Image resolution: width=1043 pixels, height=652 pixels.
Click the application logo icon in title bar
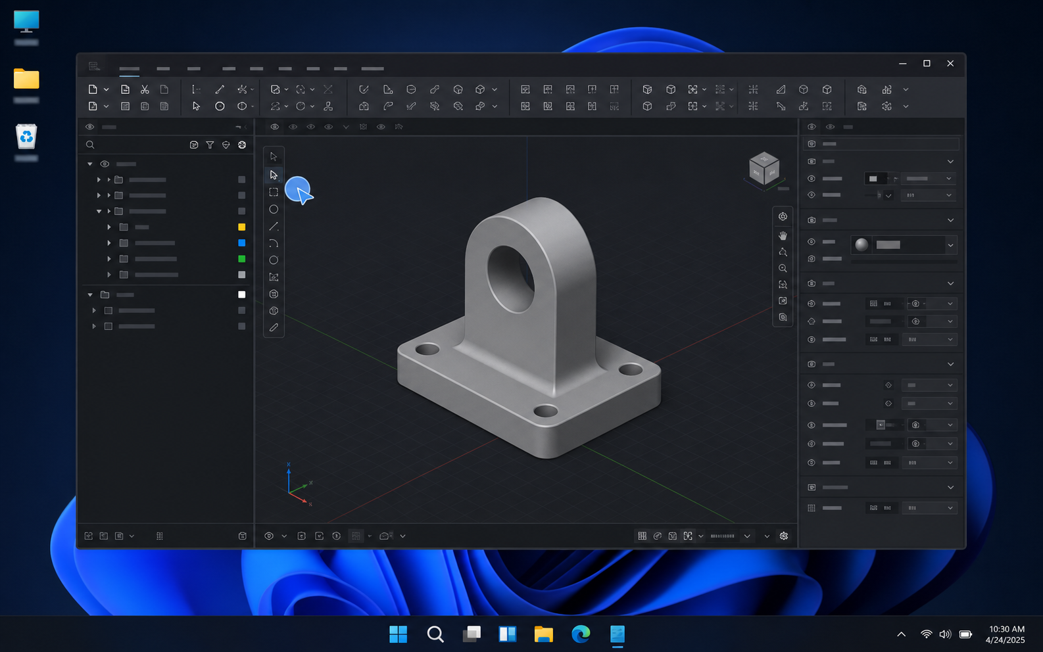94,66
